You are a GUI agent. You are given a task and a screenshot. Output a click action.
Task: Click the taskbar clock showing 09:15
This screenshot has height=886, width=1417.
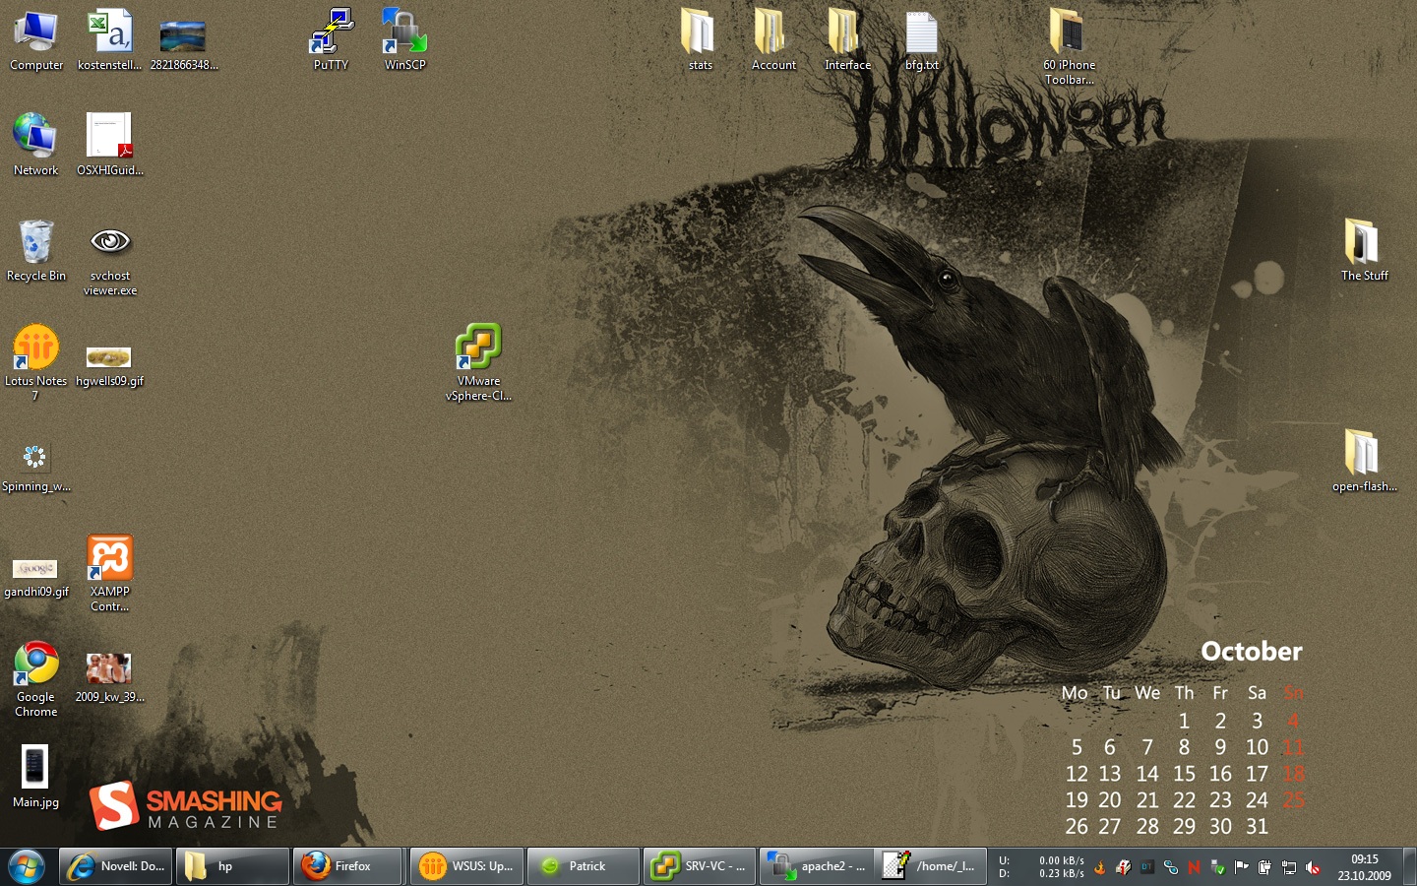[1364, 866]
